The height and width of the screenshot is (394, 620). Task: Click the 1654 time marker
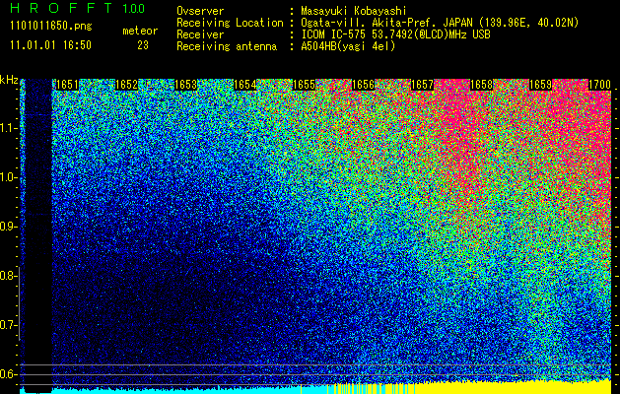(x=244, y=85)
